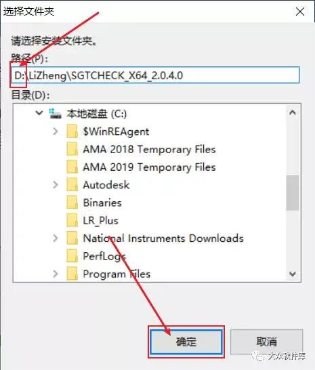The image size is (315, 370).
Task: Collapse the local disk (C:) tree node
Action: pos(39,113)
